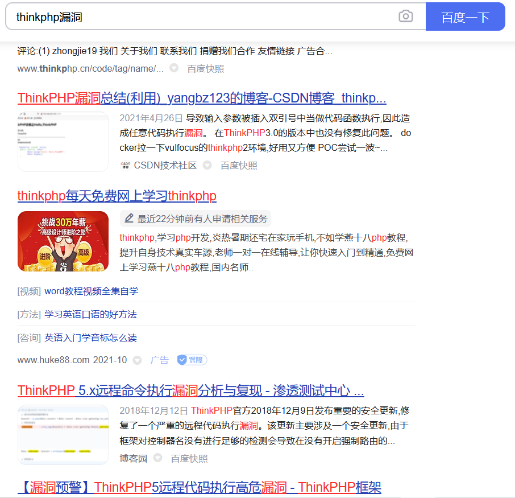Image resolution: width=515 pixels, height=498 pixels.
Task: Open feedback icon beside CSDN result's 百度快照
Action: click(x=207, y=165)
